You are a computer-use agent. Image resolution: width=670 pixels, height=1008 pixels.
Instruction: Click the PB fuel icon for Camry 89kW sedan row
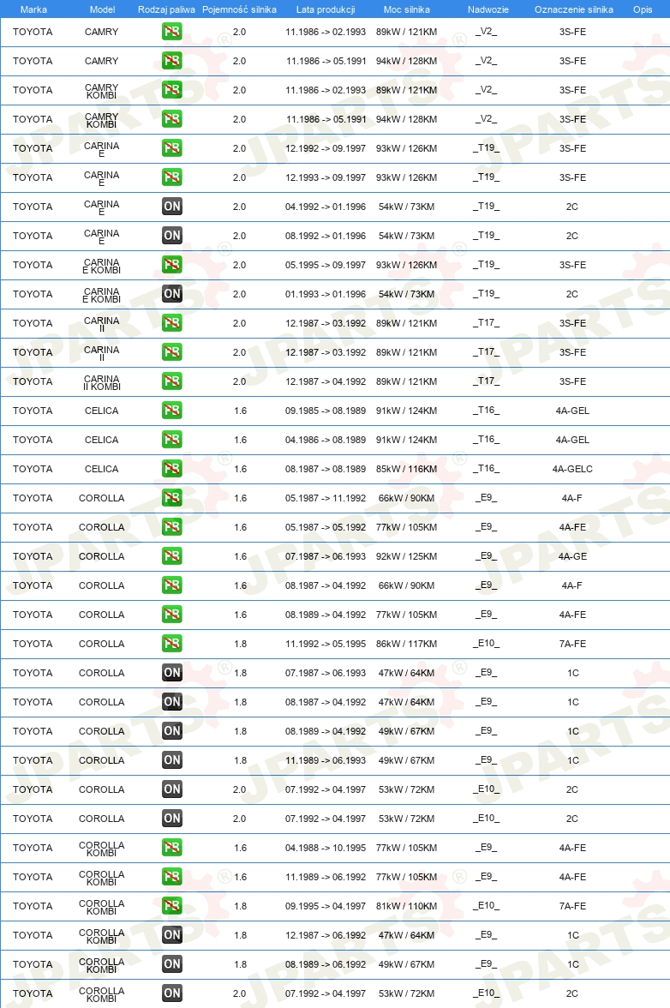point(171,32)
